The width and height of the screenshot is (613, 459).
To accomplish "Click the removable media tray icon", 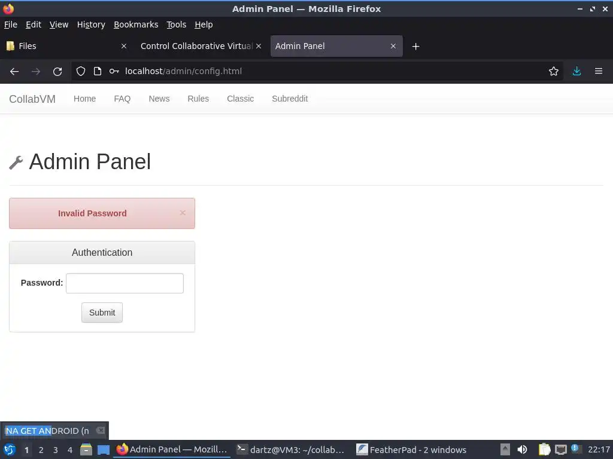I will coord(505,449).
